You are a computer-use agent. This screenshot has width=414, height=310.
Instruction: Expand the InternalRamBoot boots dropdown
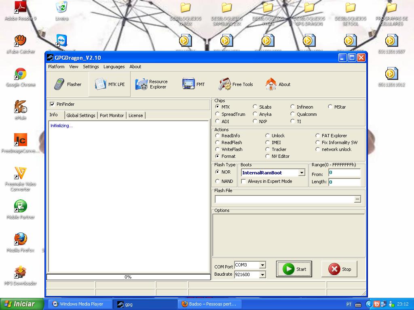(301, 173)
